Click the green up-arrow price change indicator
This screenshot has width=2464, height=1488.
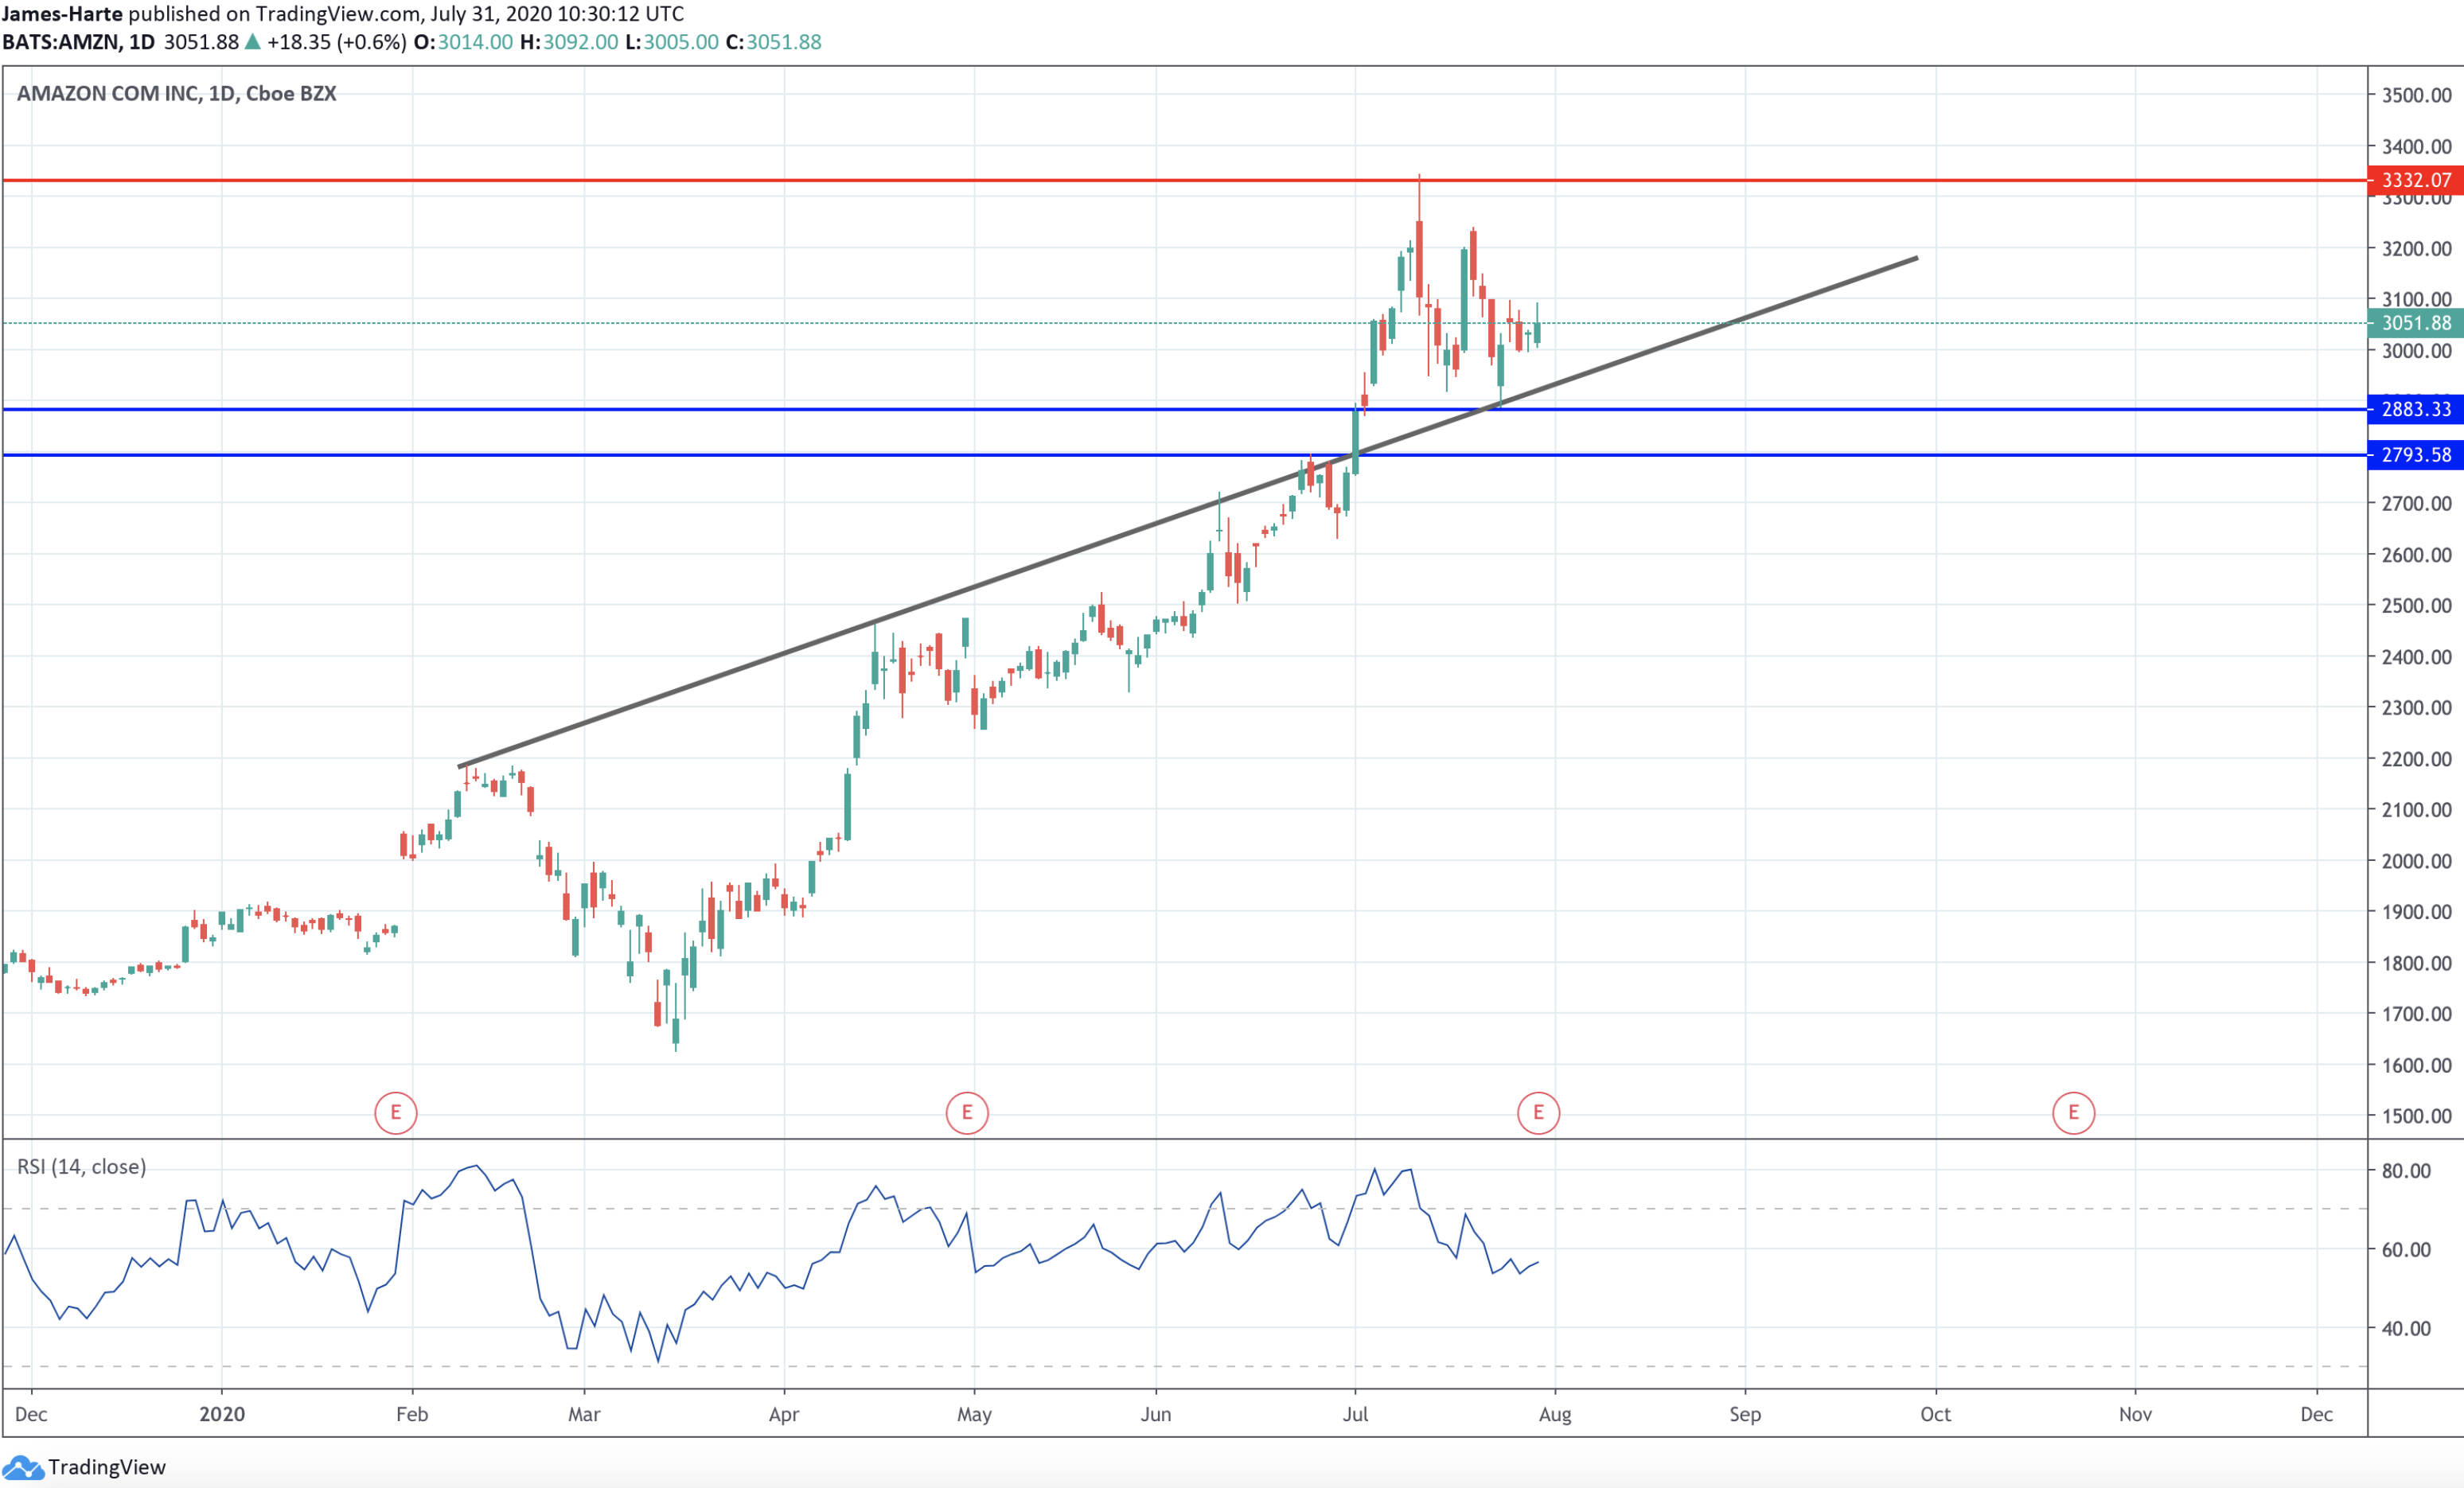click(x=253, y=42)
